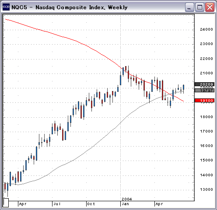Click the 2004 year label on time axis
This screenshot has width=217, height=210.
click(127, 199)
